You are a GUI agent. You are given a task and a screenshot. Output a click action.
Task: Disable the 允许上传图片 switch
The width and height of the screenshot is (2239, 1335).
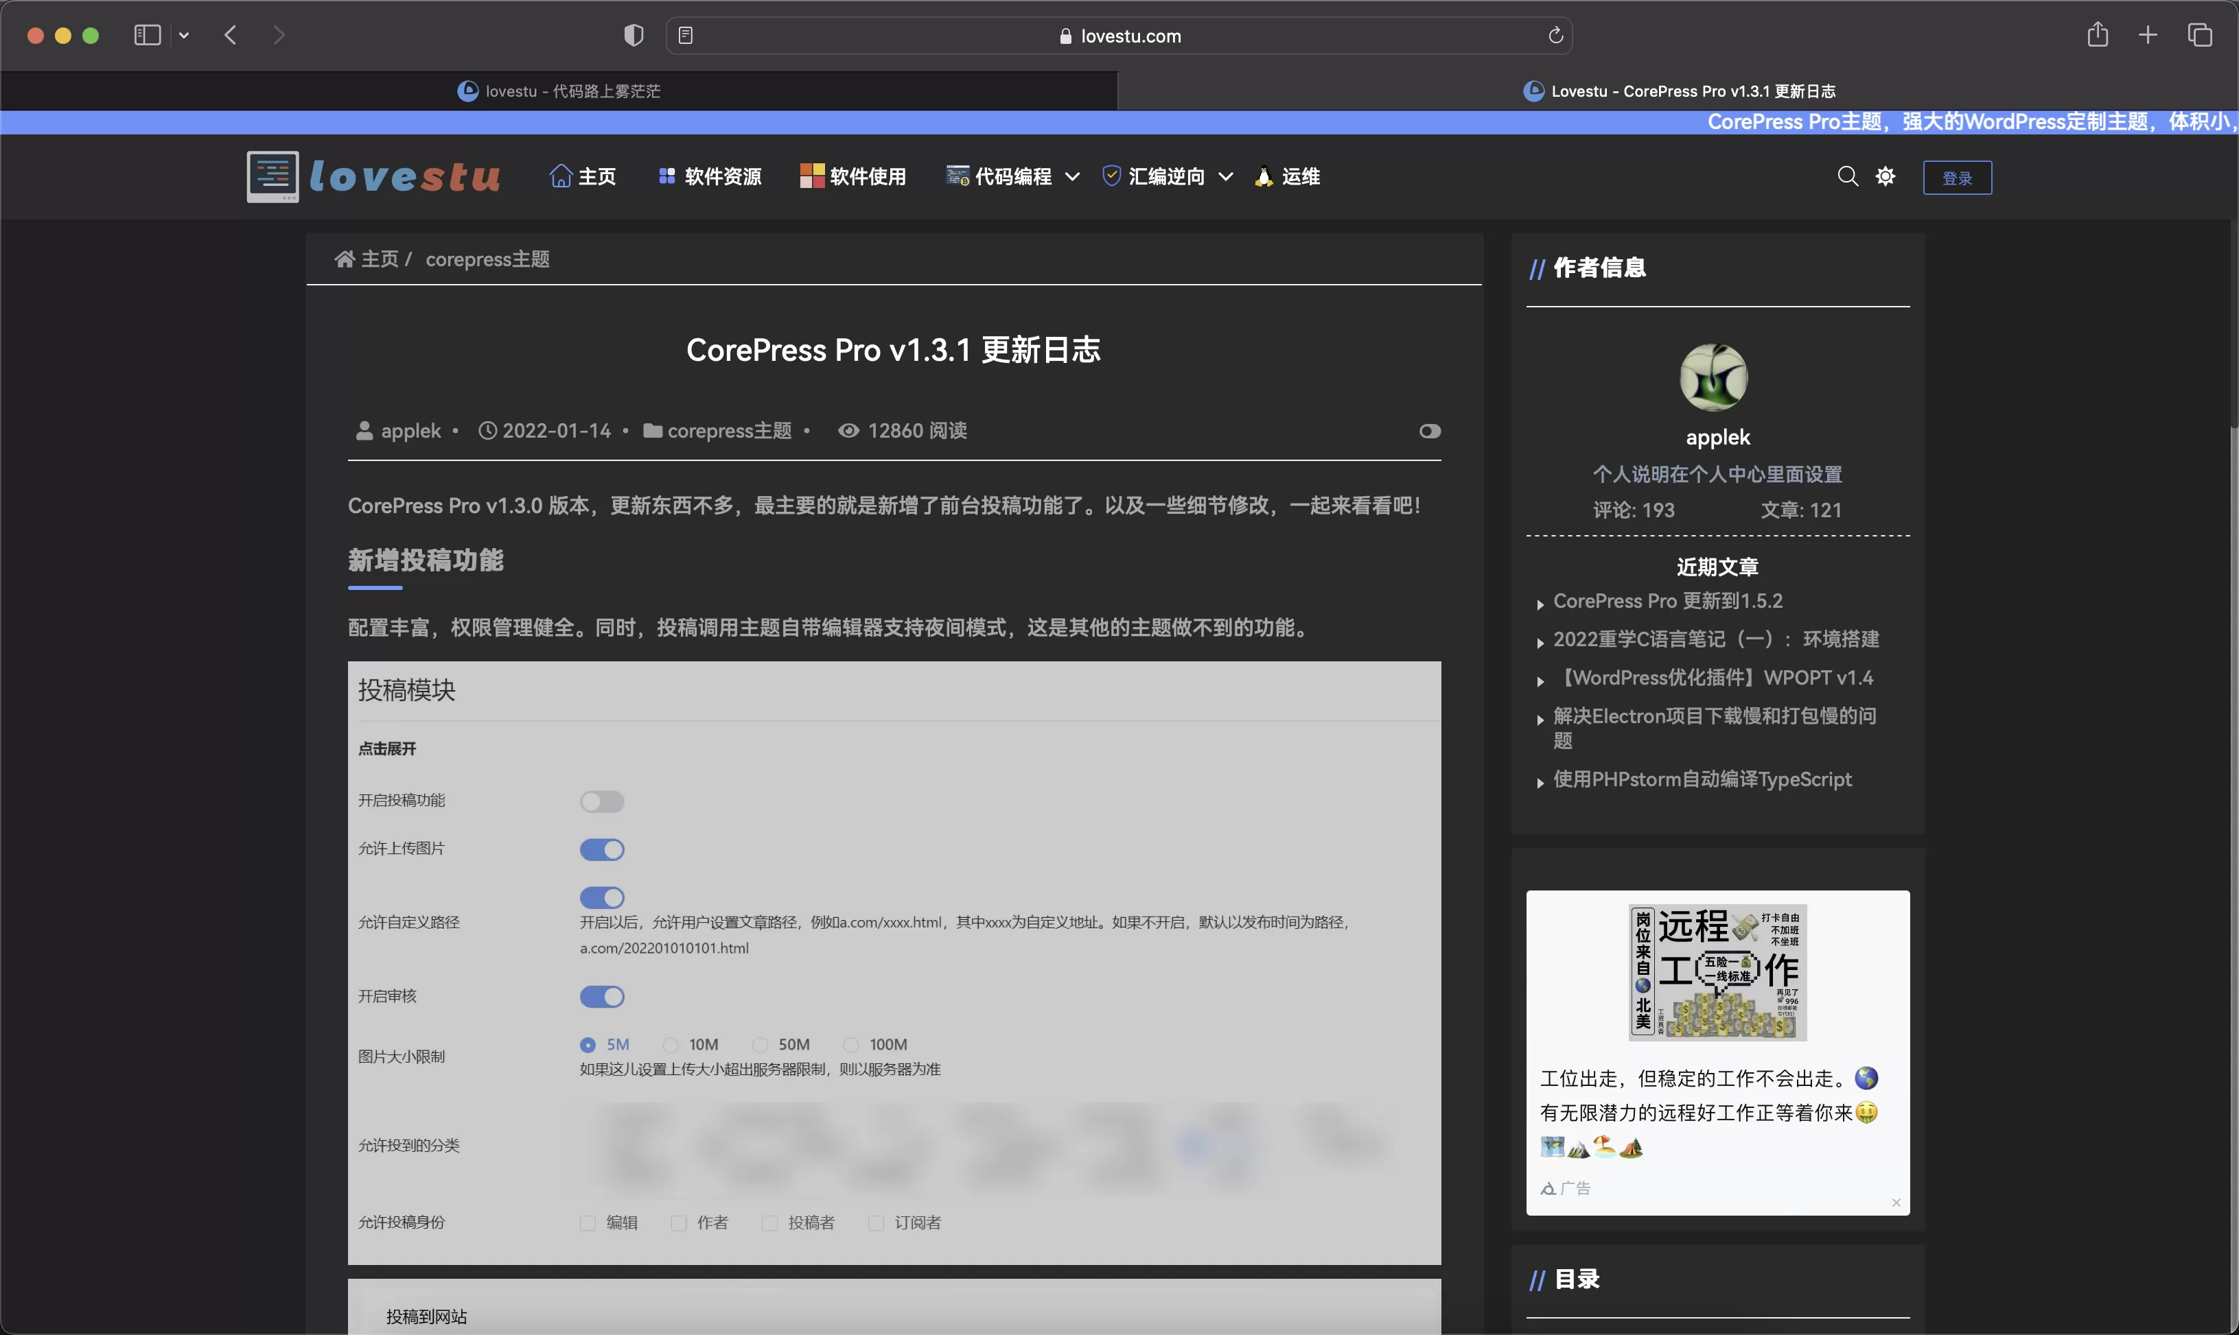(602, 849)
